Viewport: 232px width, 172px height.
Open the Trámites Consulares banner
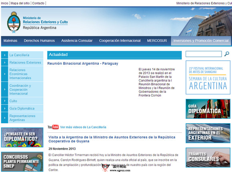[208, 158]
